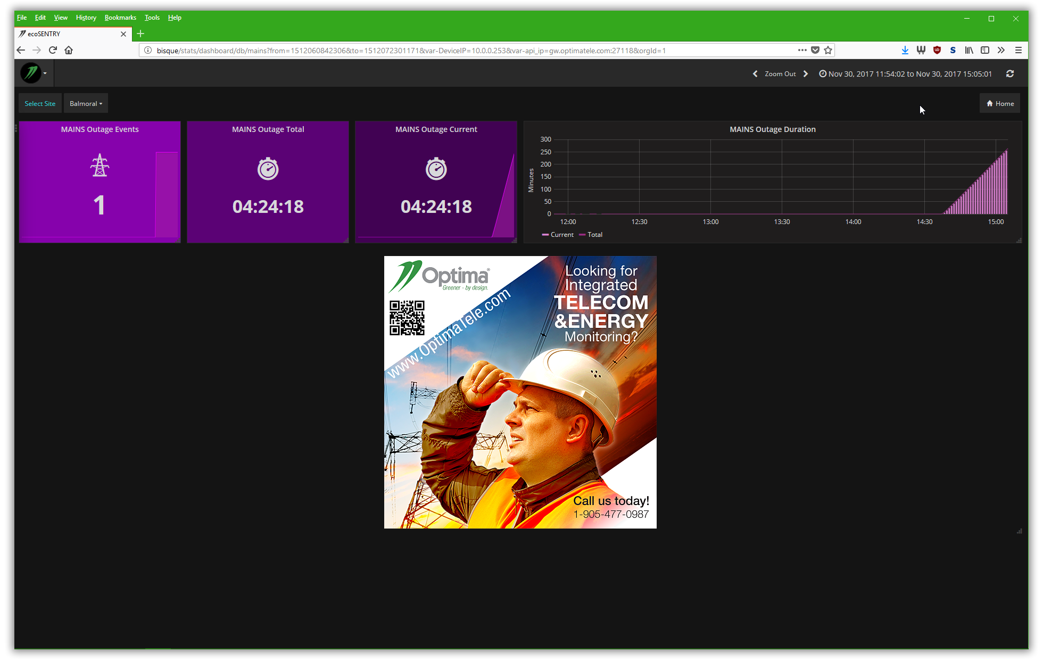Open the History menu
The height and width of the screenshot is (660, 1043).
tap(86, 18)
